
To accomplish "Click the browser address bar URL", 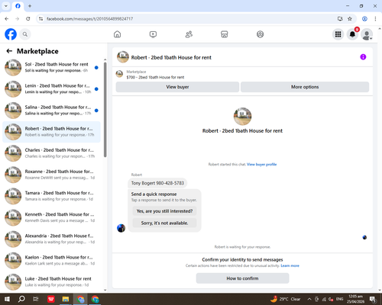I will (89, 19).
